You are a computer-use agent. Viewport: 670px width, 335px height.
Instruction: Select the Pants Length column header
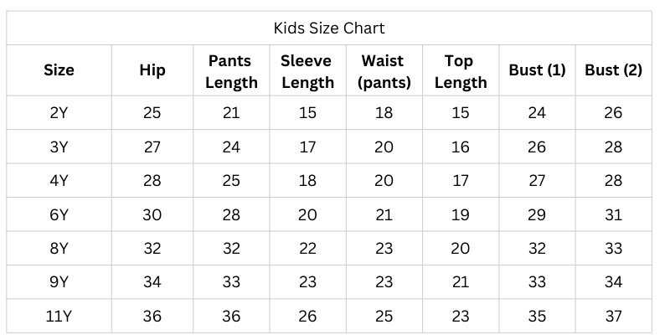pyautogui.click(x=231, y=71)
